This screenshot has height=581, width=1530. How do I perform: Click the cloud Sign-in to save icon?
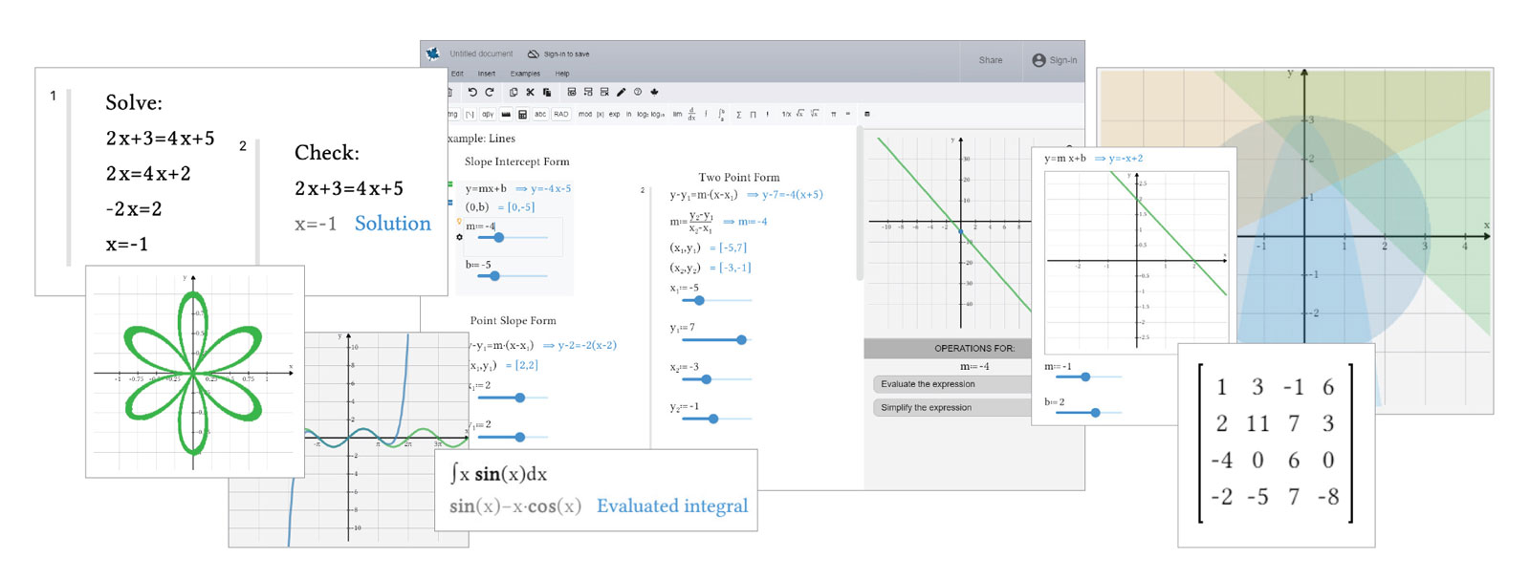[x=534, y=54]
